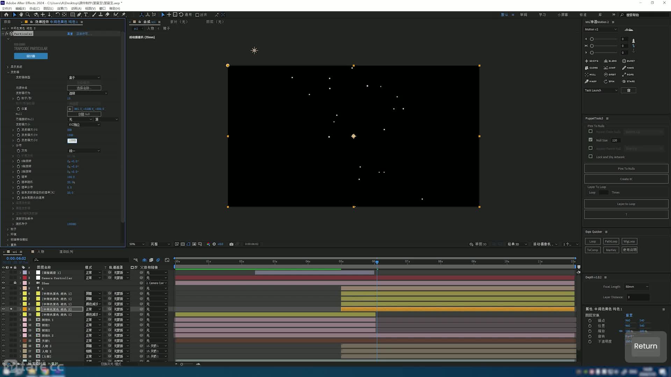This screenshot has height=377, width=671.
Task: Go to the Home screen icon
Action: 6,15
